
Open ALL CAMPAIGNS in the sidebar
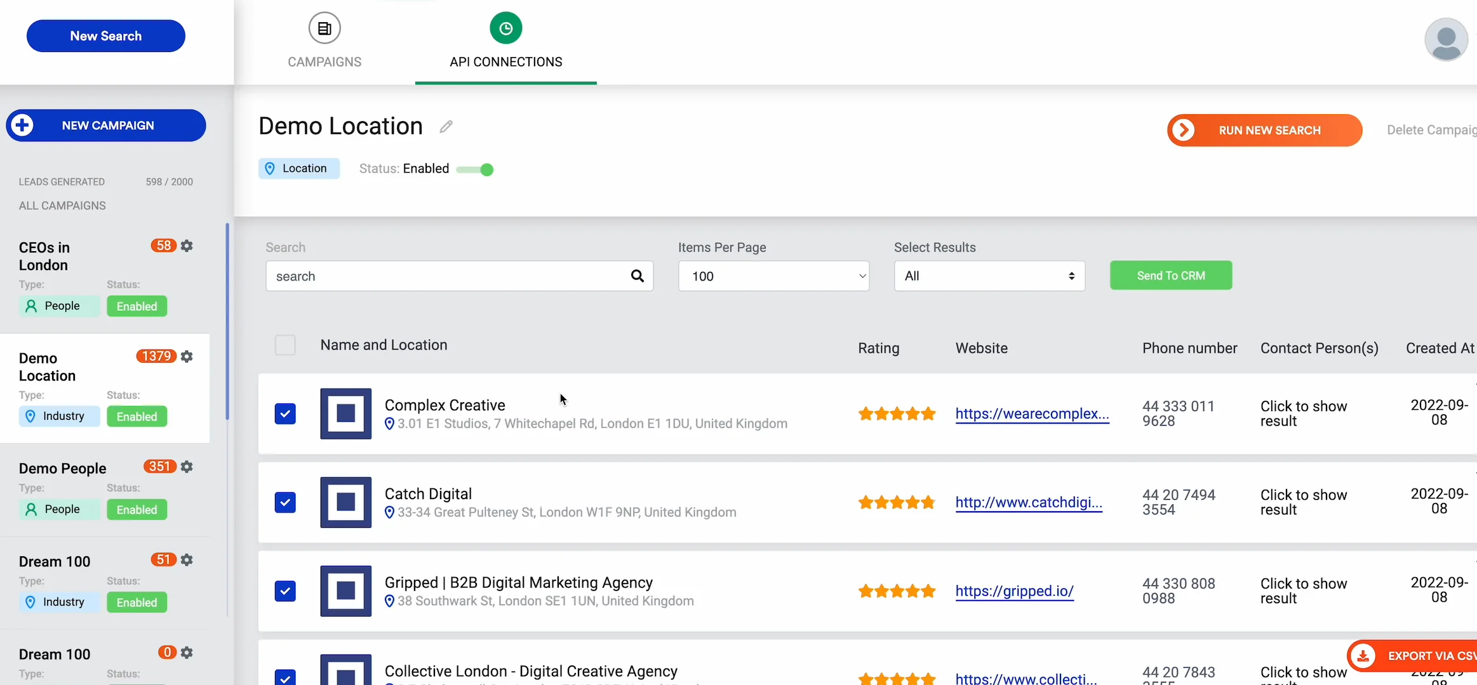[x=62, y=205]
